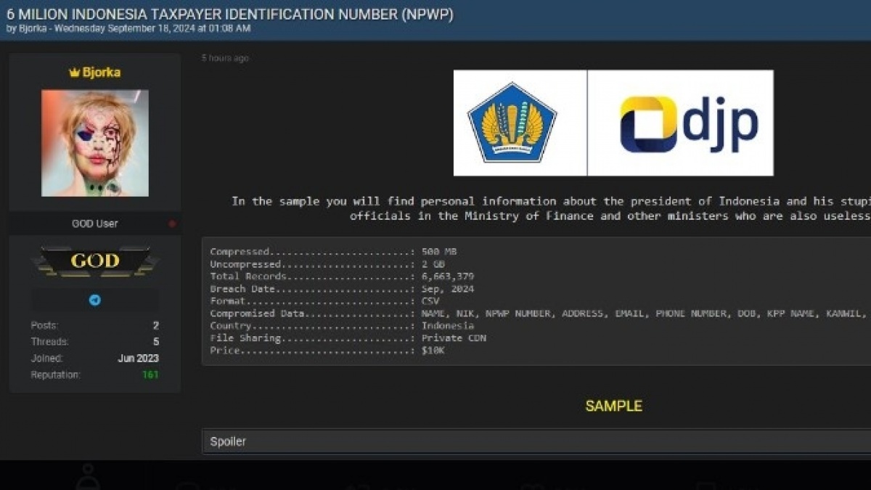Click the thread title about NPWP

230,14
